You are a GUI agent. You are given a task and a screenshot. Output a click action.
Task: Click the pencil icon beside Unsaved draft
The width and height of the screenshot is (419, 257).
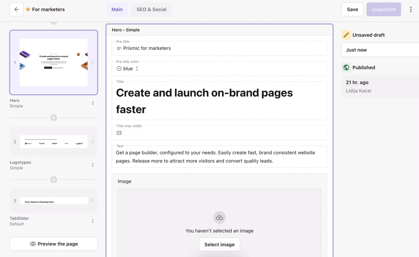346,35
